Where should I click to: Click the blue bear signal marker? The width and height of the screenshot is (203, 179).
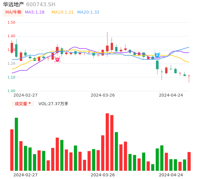(x=157, y=55)
